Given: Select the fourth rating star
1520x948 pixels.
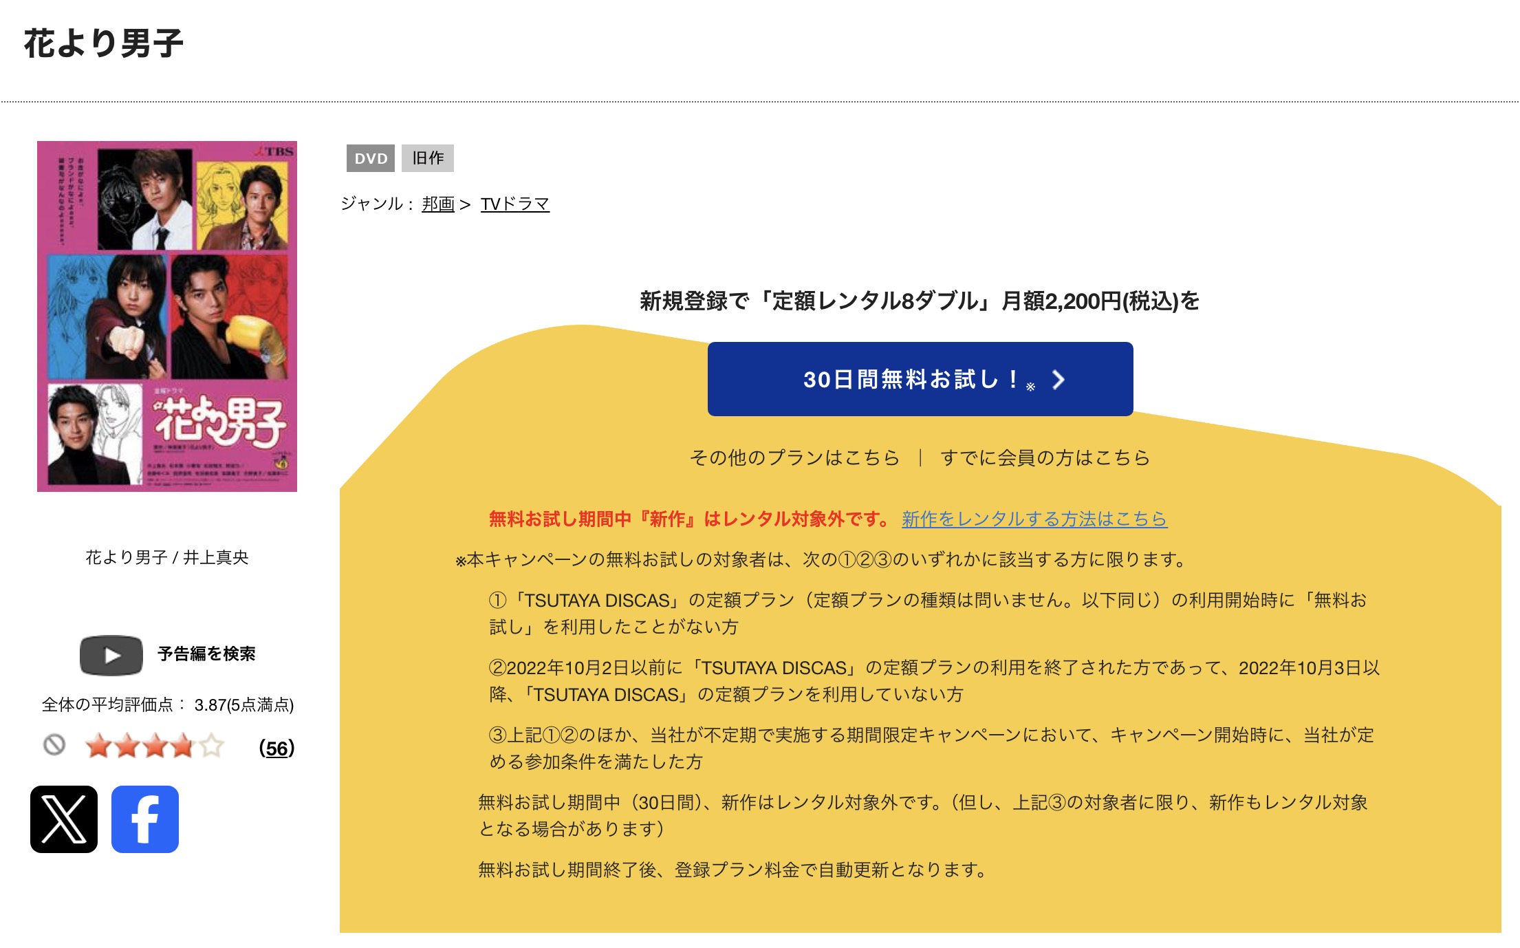Looking at the screenshot, I should (x=183, y=746).
